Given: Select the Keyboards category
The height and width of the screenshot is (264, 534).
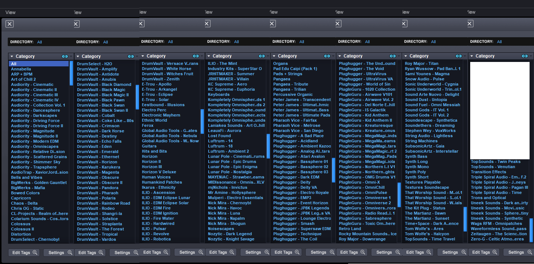Looking at the screenshot, I should click(x=219, y=94).
